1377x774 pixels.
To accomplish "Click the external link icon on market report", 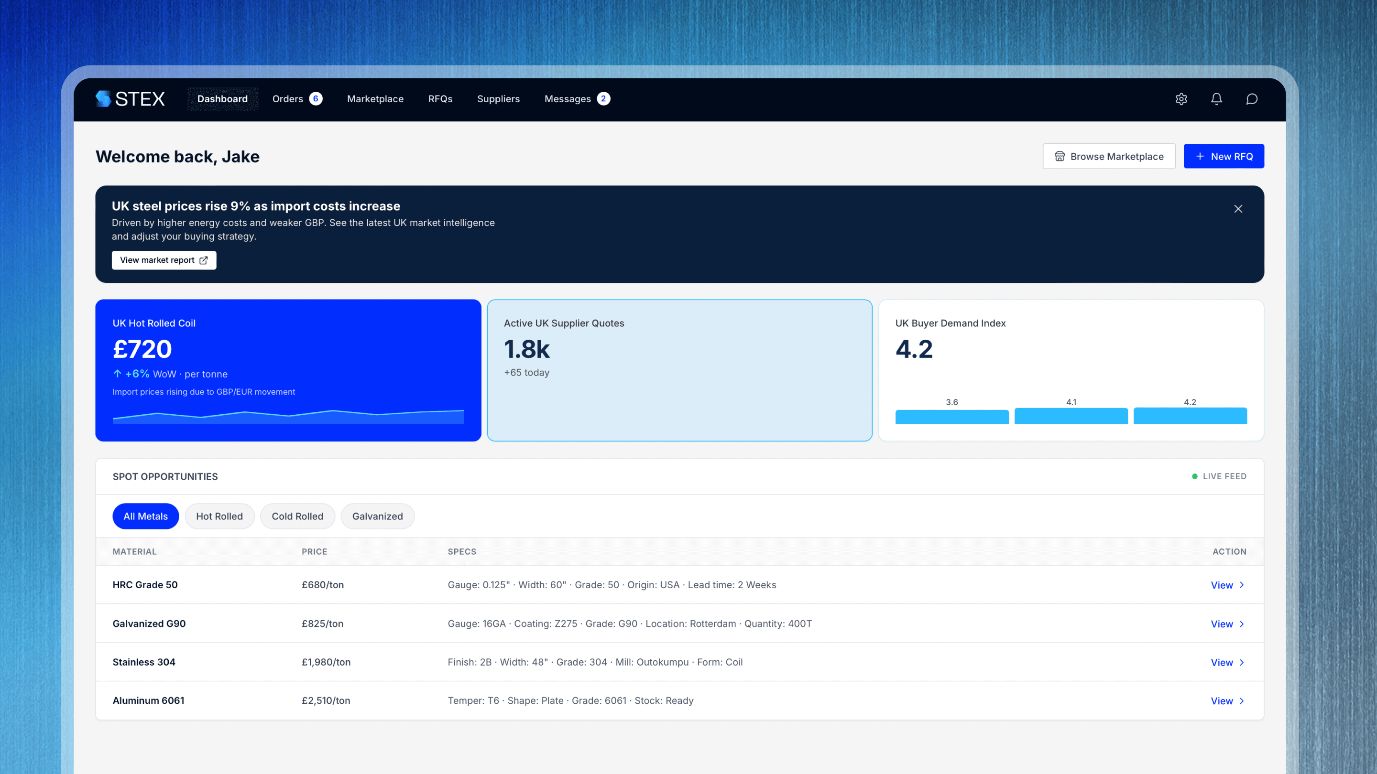I will point(204,260).
